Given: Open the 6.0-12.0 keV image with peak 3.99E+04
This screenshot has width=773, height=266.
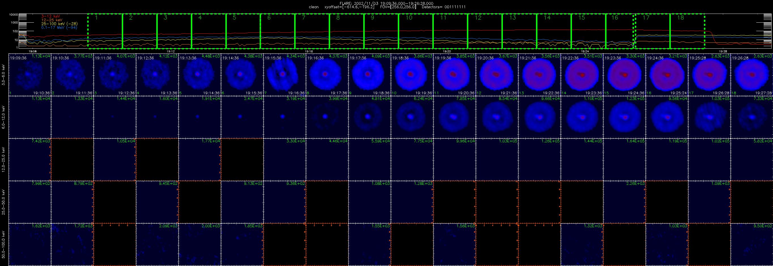Looking at the screenshot, I should (x=327, y=117).
